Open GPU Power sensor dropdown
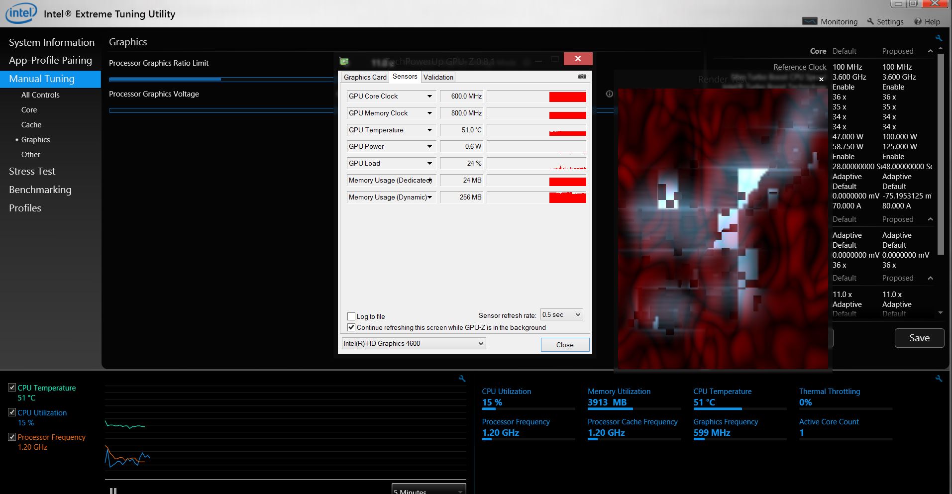Screen dimensions: 952x494 pyautogui.click(x=429, y=146)
